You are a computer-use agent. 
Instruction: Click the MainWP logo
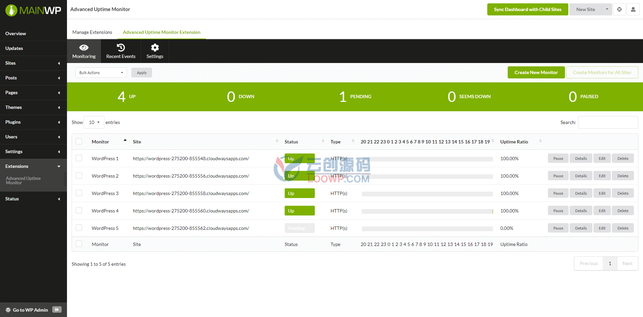[x=33, y=10]
